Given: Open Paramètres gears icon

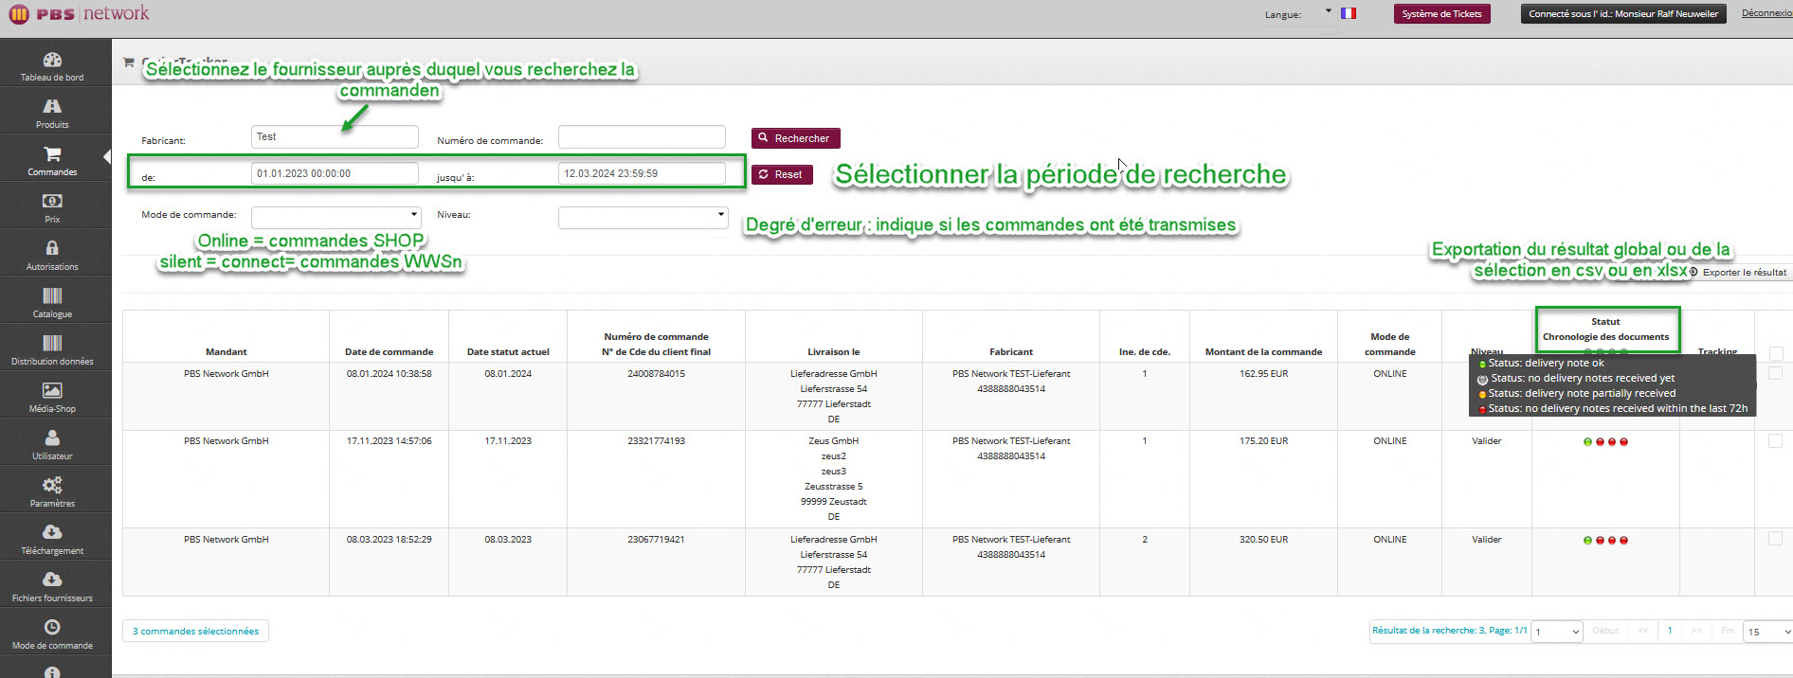Looking at the screenshot, I should [52, 485].
